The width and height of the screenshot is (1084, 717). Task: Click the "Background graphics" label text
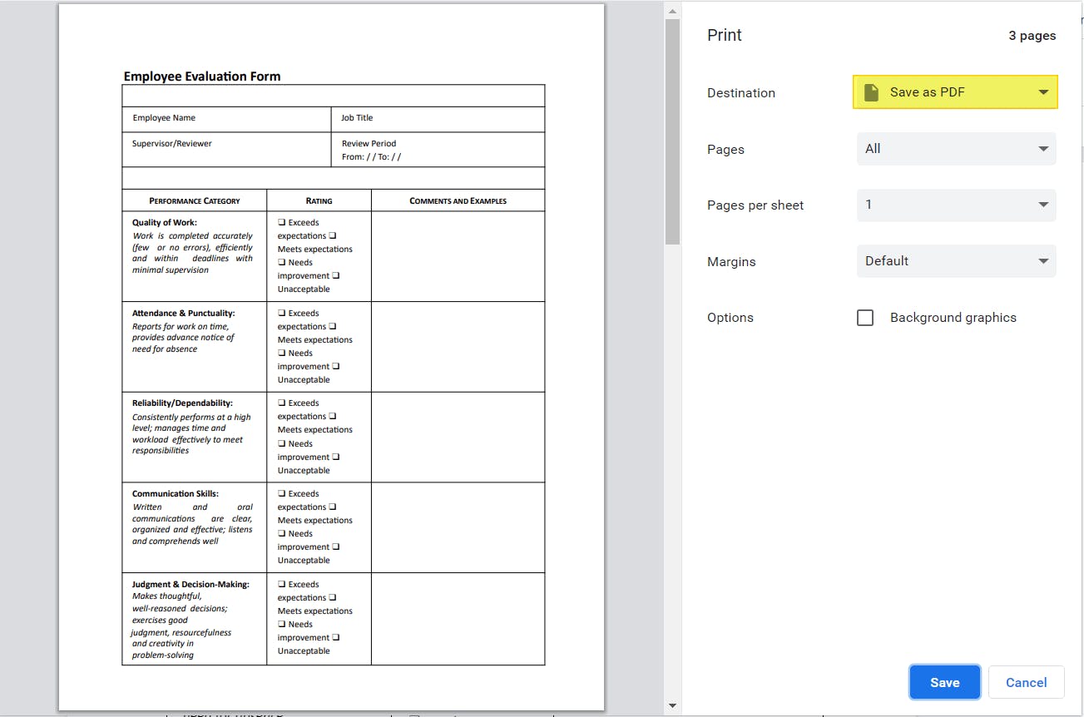953,318
